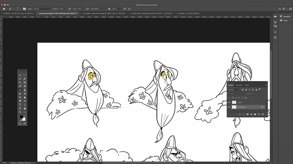The image size is (293, 164).
Task: Toggle filter for pixel layers
Action: coord(243,90)
